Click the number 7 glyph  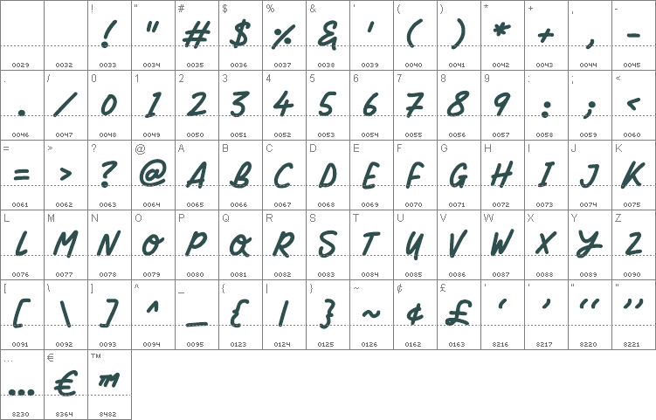coord(416,105)
